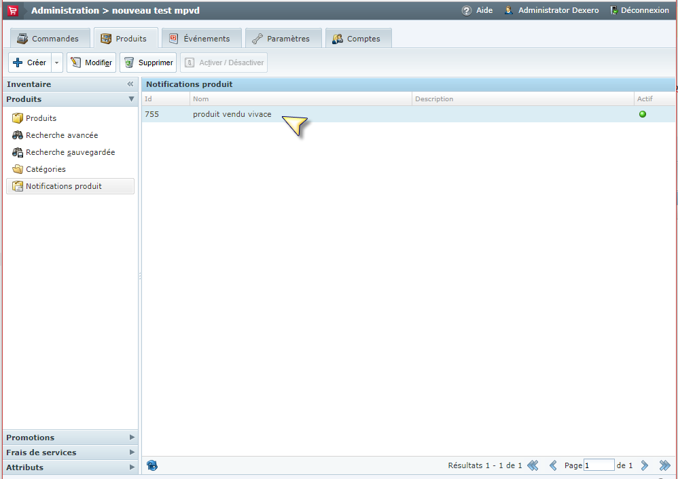
Task: Sort by the Description column header
Action: 523,99
